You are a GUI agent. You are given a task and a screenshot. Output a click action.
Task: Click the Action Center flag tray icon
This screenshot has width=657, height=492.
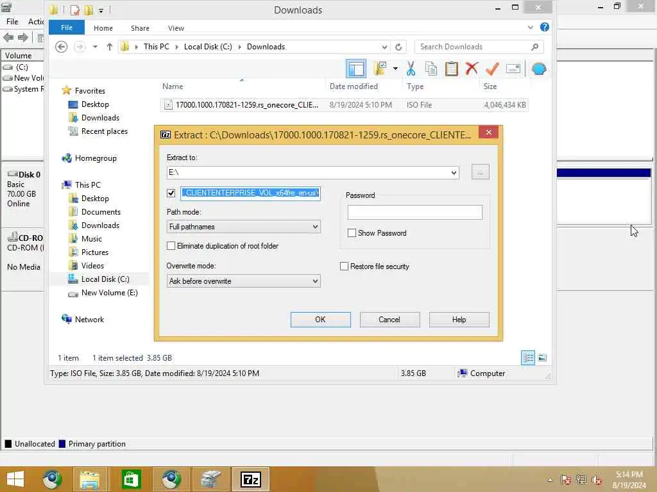565,480
